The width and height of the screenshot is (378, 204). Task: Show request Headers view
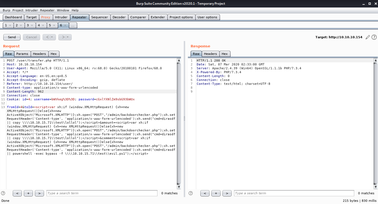pyautogui.click(x=40, y=54)
